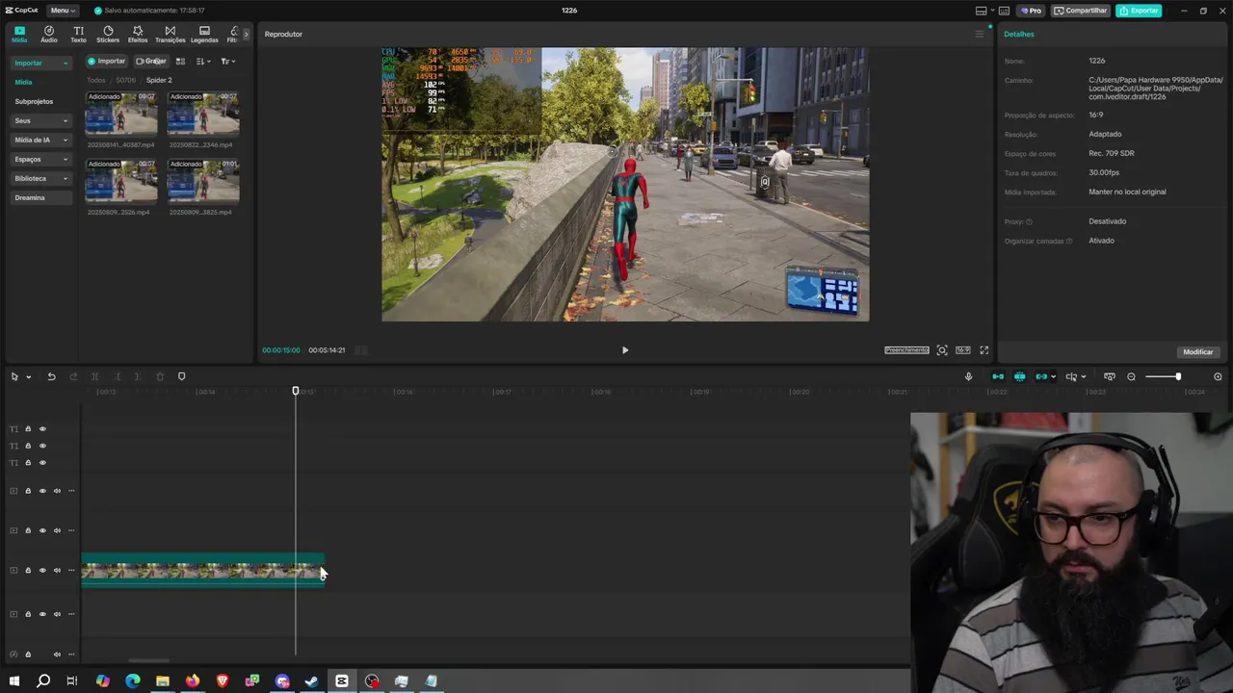The height and width of the screenshot is (693, 1233).
Task: Open the Pro upgrade badge
Action: (x=1031, y=11)
